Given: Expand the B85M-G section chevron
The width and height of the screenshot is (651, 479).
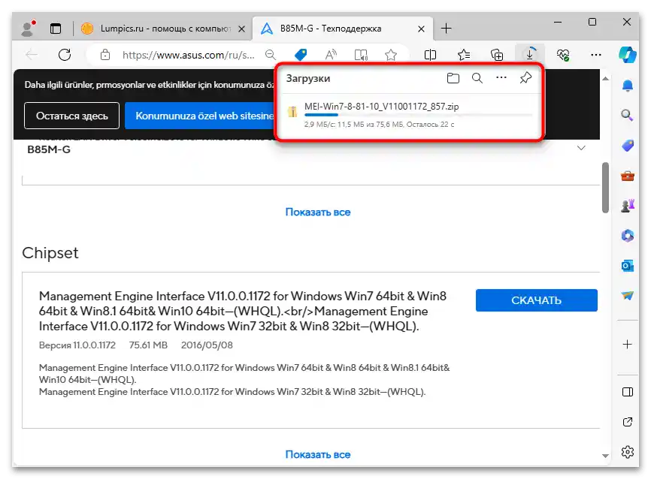Looking at the screenshot, I should (x=581, y=148).
